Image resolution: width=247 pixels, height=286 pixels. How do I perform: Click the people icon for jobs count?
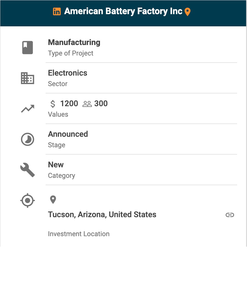[x=87, y=104]
